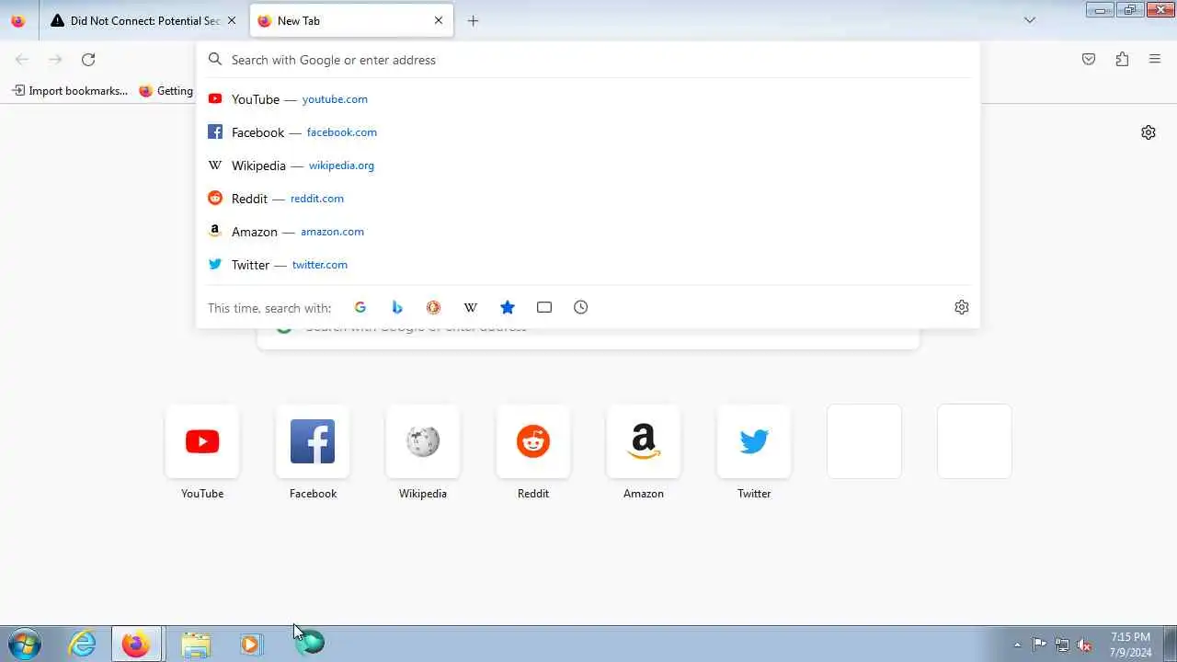Search this time with DuckDuckGo
The width and height of the screenshot is (1177, 662).
(x=434, y=307)
